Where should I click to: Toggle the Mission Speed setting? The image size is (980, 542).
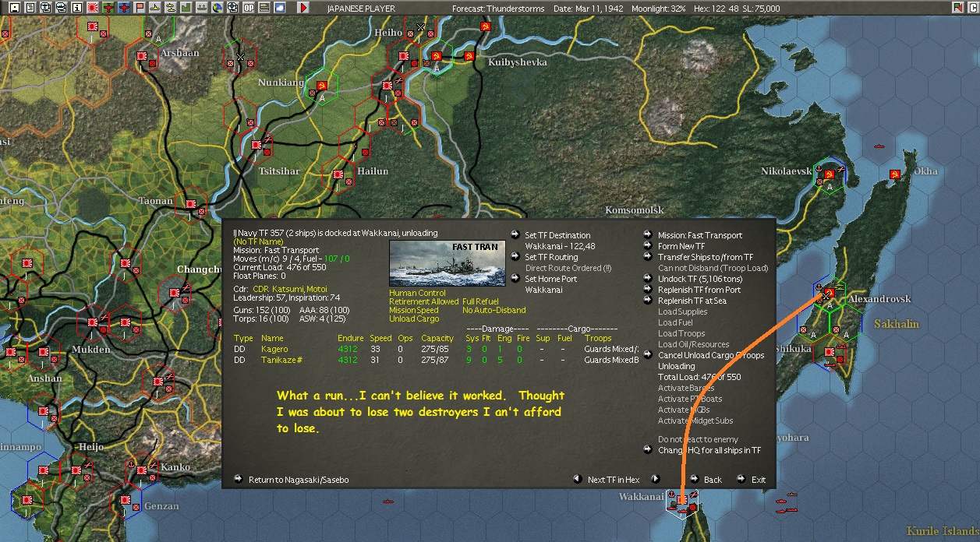point(414,310)
